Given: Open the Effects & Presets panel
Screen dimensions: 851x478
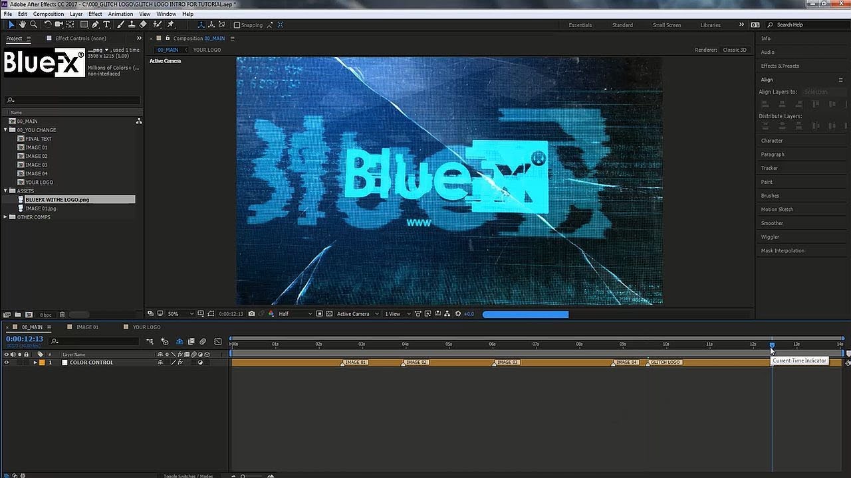Looking at the screenshot, I should pyautogui.click(x=780, y=66).
